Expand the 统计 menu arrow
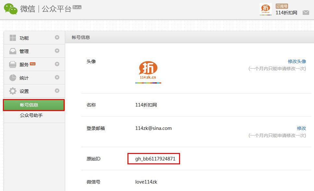Viewport: 314px width, 191px height. point(57,77)
